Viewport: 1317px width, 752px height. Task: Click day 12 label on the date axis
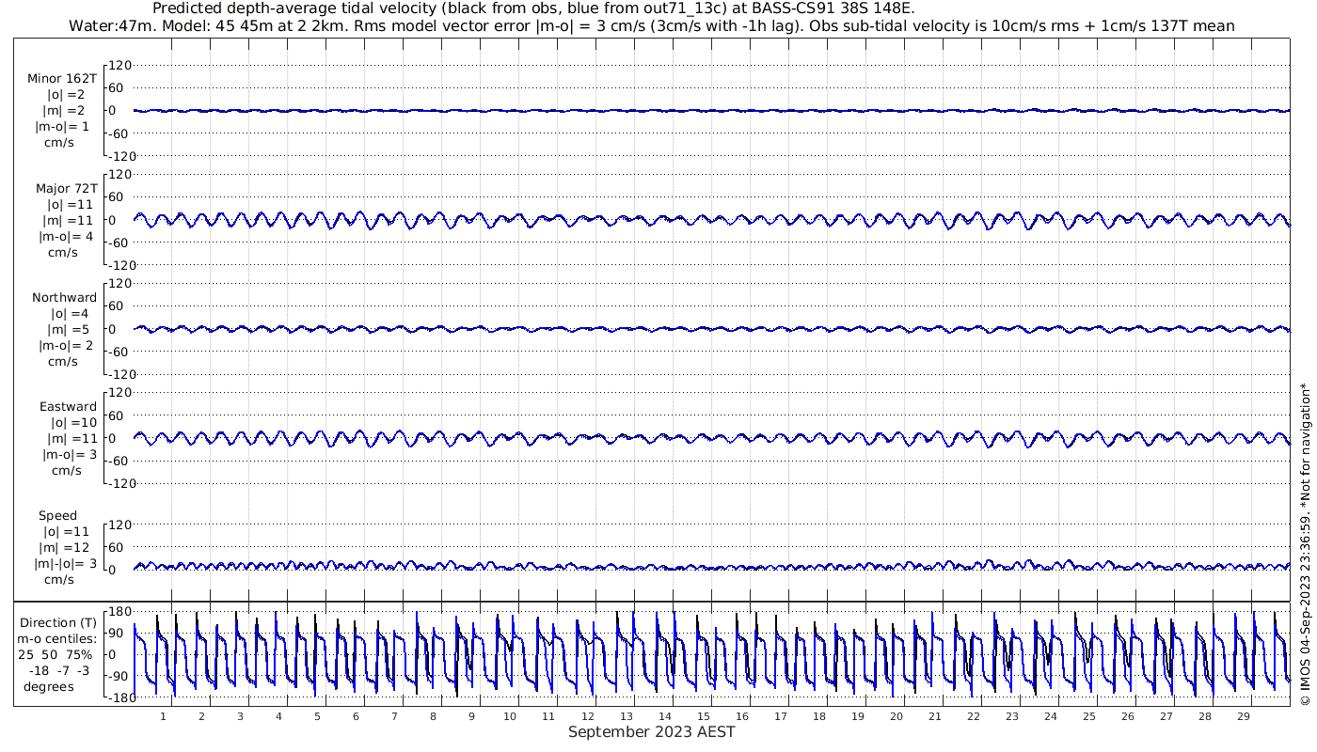(x=587, y=716)
